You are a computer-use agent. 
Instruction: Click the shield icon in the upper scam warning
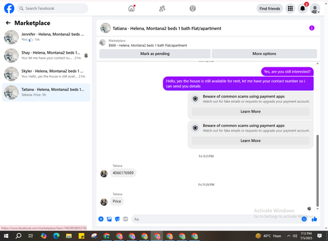(x=195, y=99)
